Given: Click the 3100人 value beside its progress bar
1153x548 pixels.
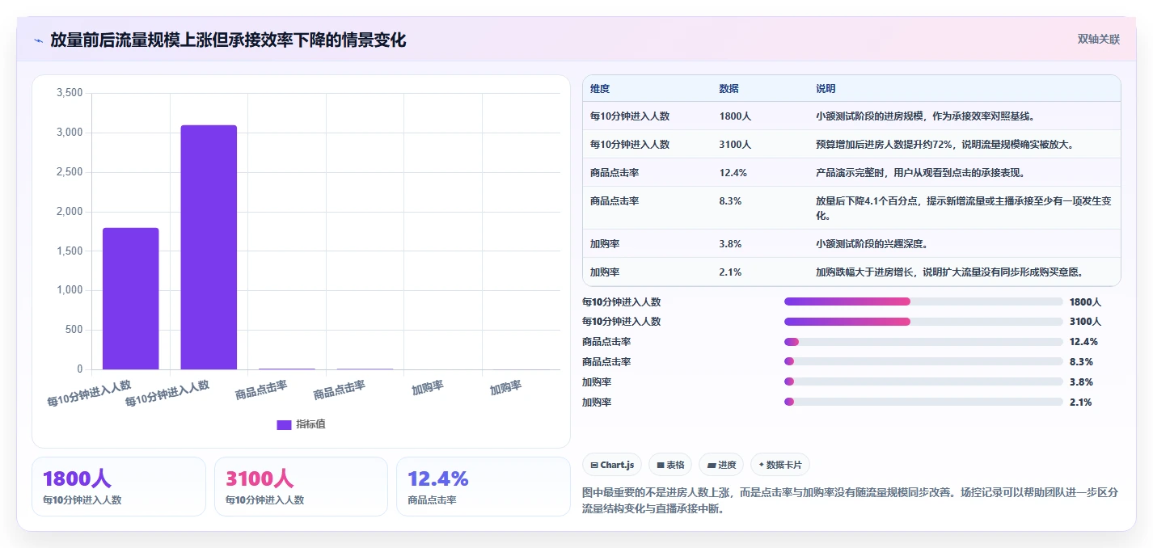Looking at the screenshot, I should pos(1085,322).
